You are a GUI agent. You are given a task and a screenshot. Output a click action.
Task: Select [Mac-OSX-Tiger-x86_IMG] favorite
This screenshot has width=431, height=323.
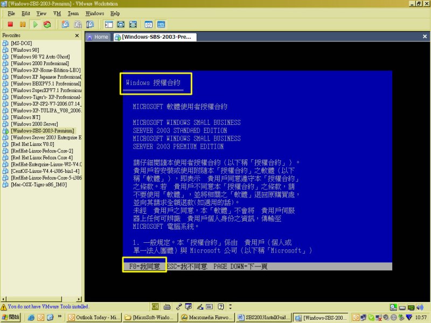pyautogui.click(x=39, y=185)
